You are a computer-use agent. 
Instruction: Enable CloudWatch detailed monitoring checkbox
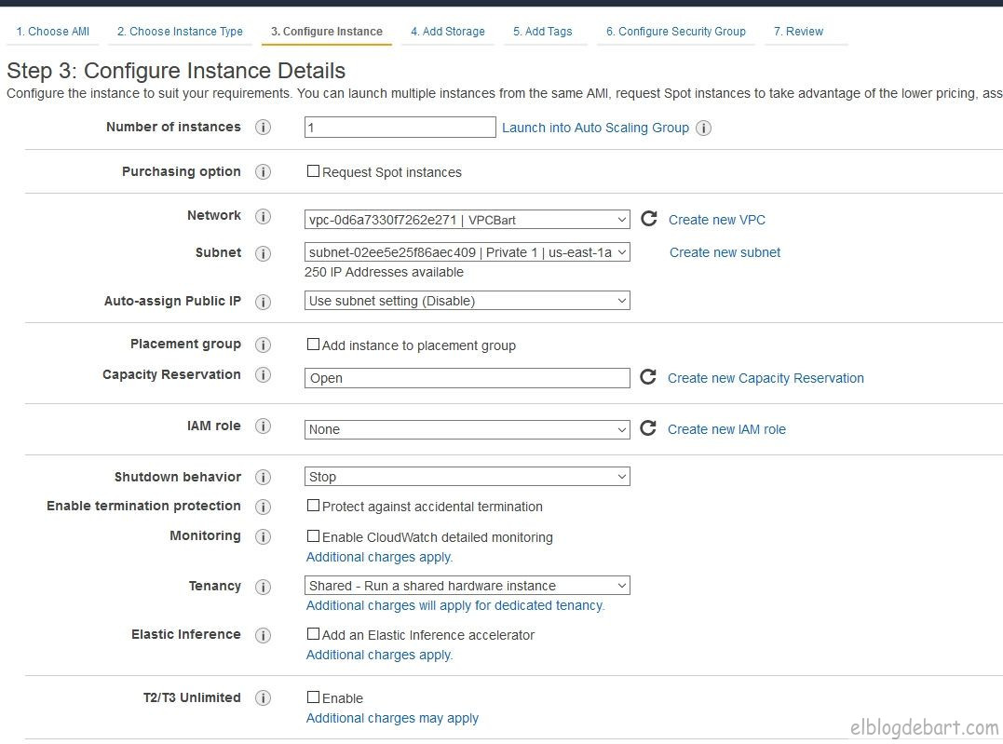(314, 536)
